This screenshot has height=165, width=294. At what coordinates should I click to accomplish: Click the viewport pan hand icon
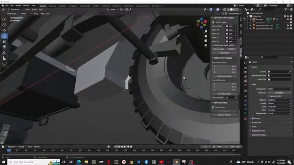206,36
